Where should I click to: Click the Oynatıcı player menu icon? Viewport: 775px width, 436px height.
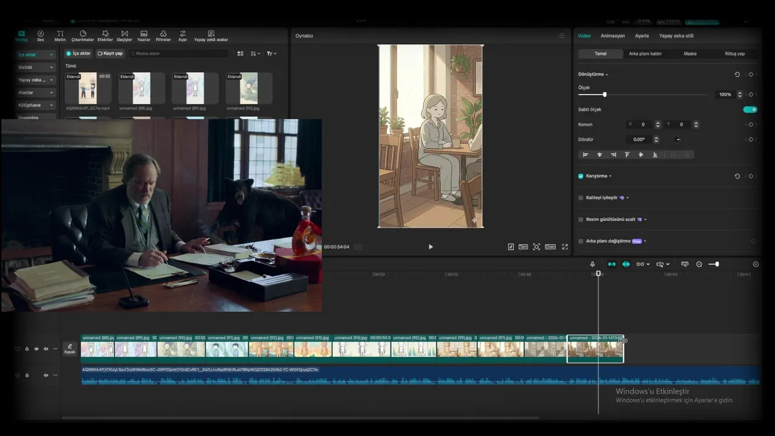pos(562,36)
